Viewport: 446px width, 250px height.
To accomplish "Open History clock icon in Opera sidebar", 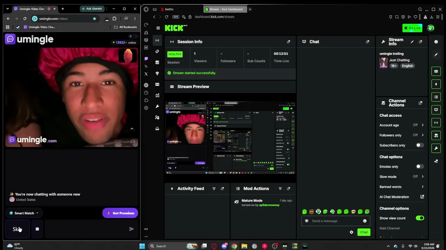I will coord(146,93).
